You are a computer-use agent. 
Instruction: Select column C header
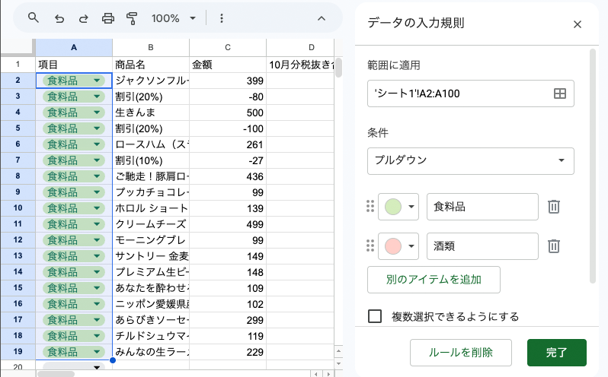tap(228, 48)
